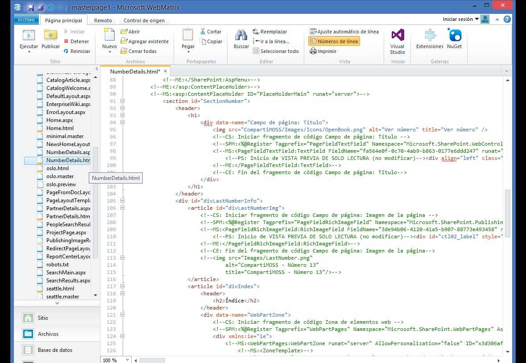Open the Sitio workspace
526x363 pixels.
(x=57, y=318)
